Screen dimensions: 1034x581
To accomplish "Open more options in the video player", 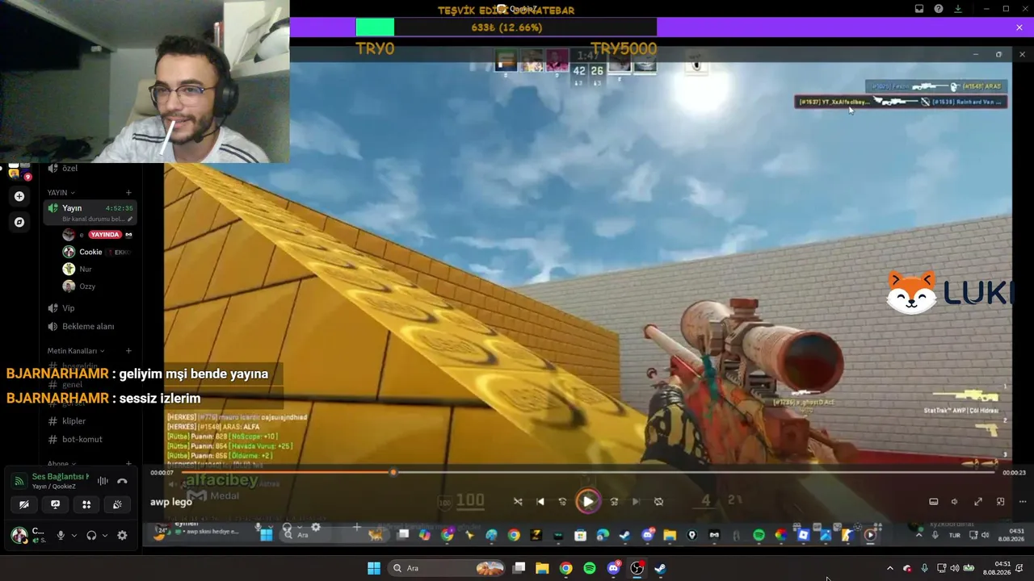I will 1021,501.
